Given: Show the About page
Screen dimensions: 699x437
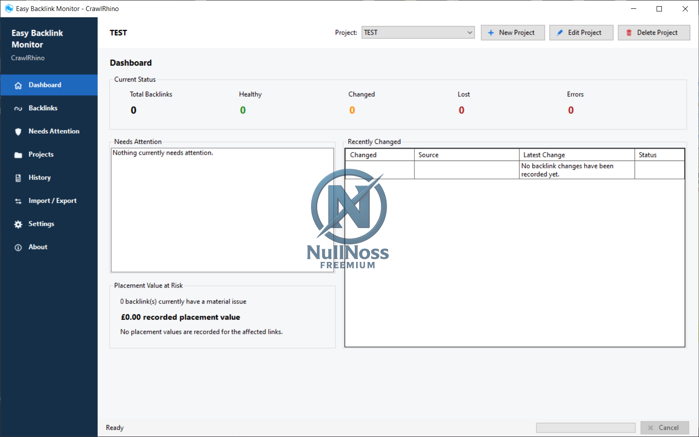Looking at the screenshot, I should click(x=49, y=247).
